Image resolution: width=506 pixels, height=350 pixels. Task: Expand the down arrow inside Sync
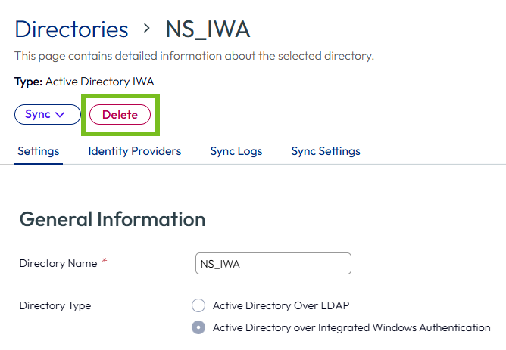point(60,115)
